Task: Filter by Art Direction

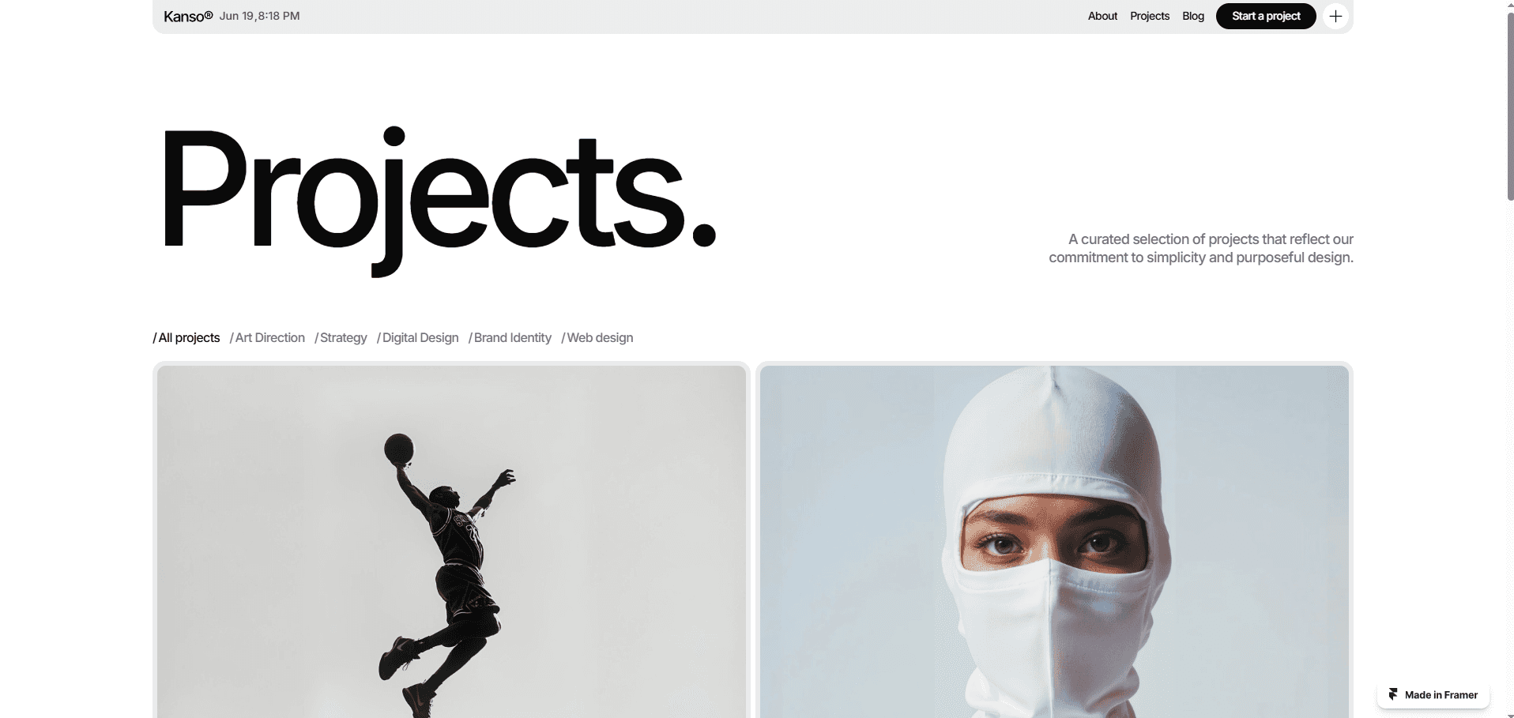Action: pyautogui.click(x=267, y=337)
